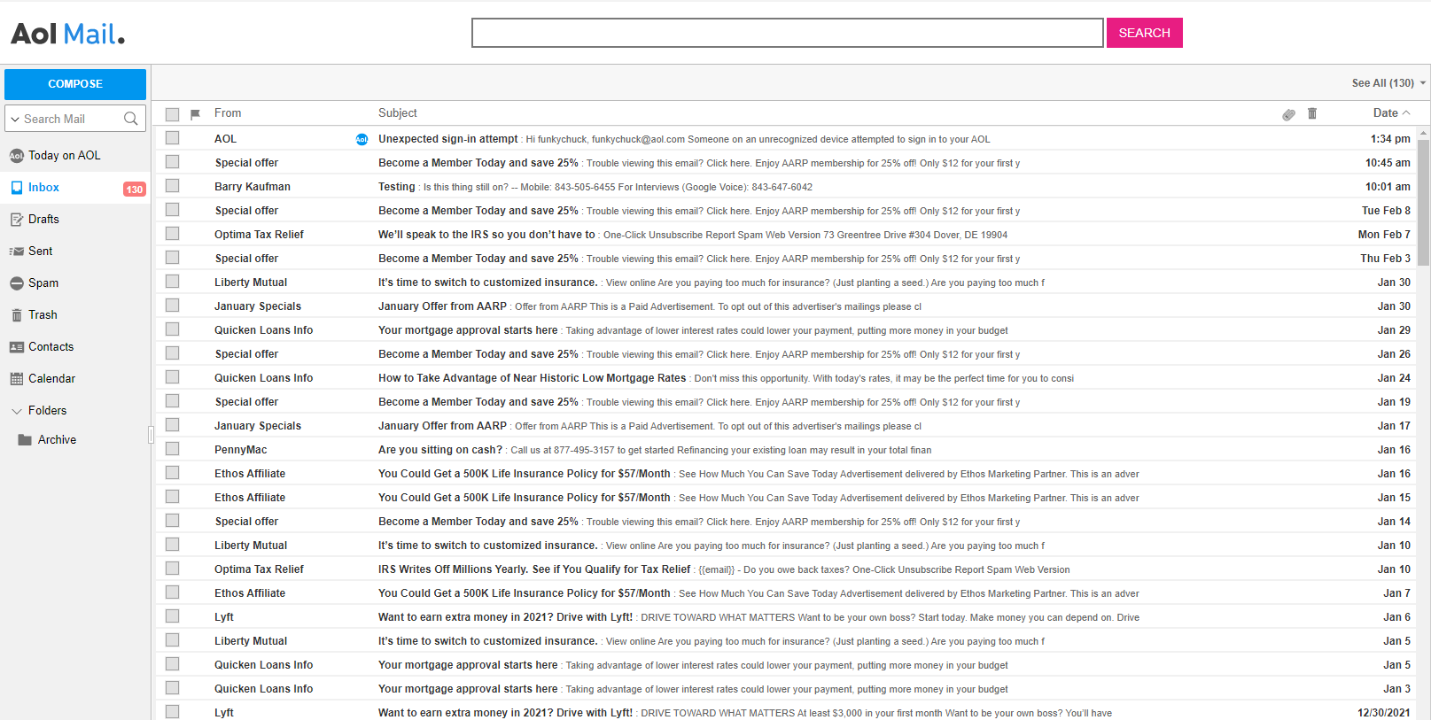Image resolution: width=1431 pixels, height=720 pixels.
Task: Click the Trash bin icon in sidebar
Action: (17, 315)
